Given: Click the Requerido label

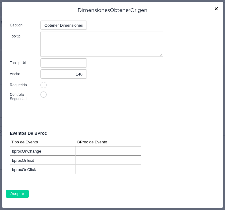Looking at the screenshot, I should click(18, 85).
